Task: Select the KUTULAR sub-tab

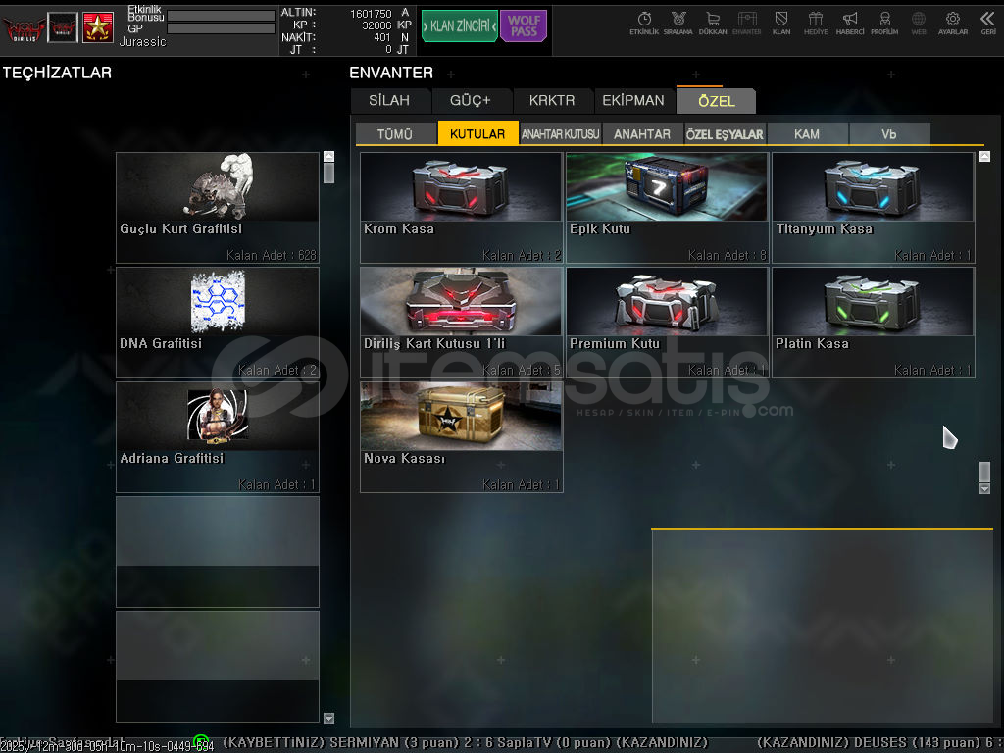Action: [x=477, y=133]
